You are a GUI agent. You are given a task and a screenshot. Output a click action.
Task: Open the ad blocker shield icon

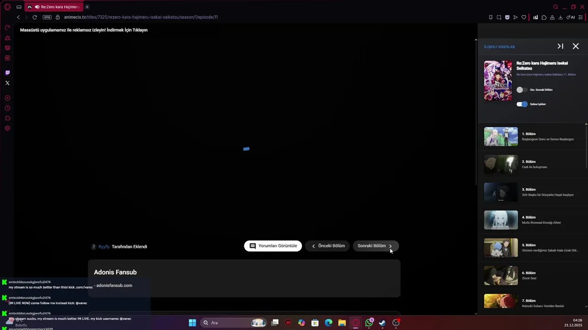pos(507,17)
